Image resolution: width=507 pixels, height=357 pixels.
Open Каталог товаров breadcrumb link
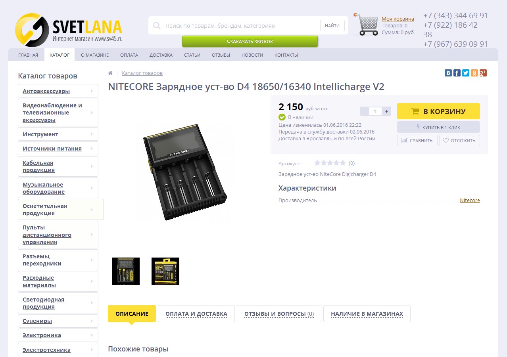pyautogui.click(x=142, y=73)
